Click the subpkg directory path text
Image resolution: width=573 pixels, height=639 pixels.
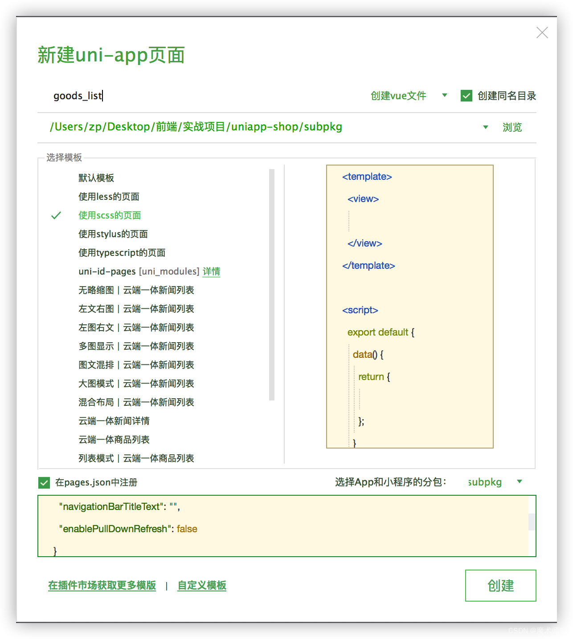(196, 127)
